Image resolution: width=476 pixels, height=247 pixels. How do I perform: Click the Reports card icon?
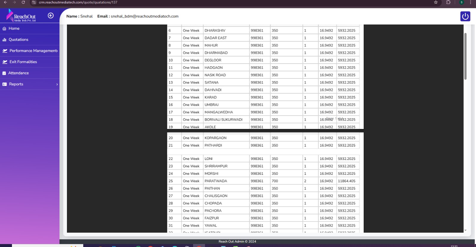[x=4, y=84]
